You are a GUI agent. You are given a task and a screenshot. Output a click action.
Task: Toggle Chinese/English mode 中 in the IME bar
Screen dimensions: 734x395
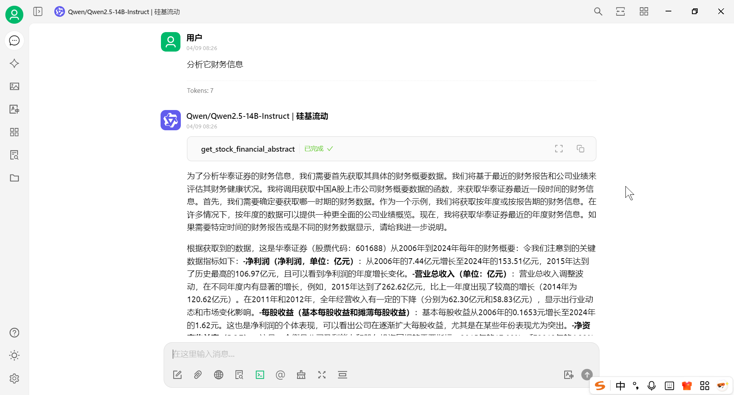tap(620, 386)
